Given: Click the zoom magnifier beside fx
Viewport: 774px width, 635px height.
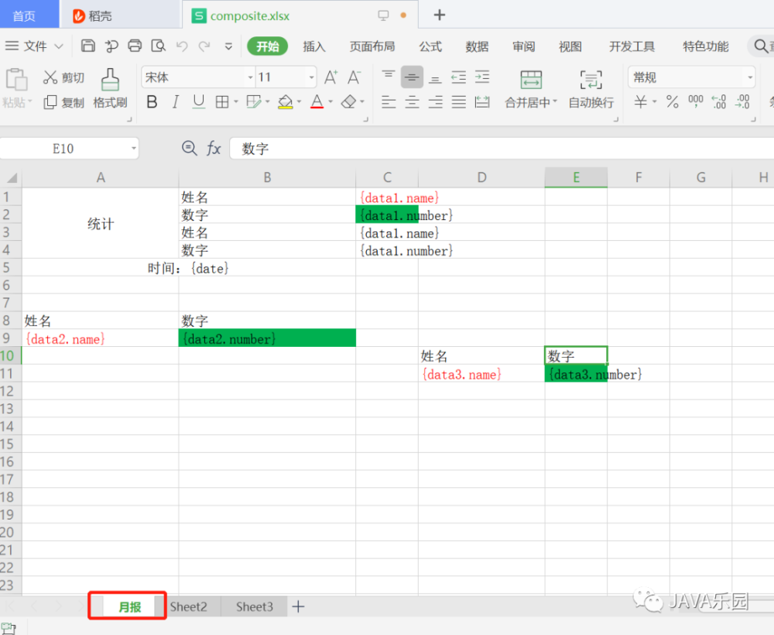Looking at the screenshot, I should [189, 148].
